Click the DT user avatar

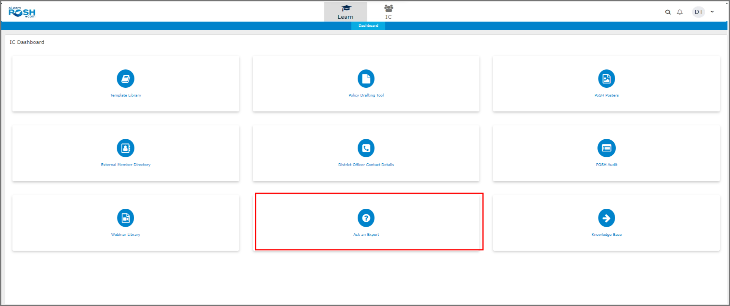(x=698, y=12)
